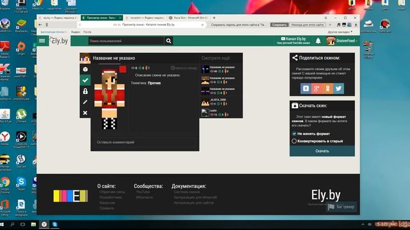Open the Канал Ely.by YouTube link

tap(293, 40)
